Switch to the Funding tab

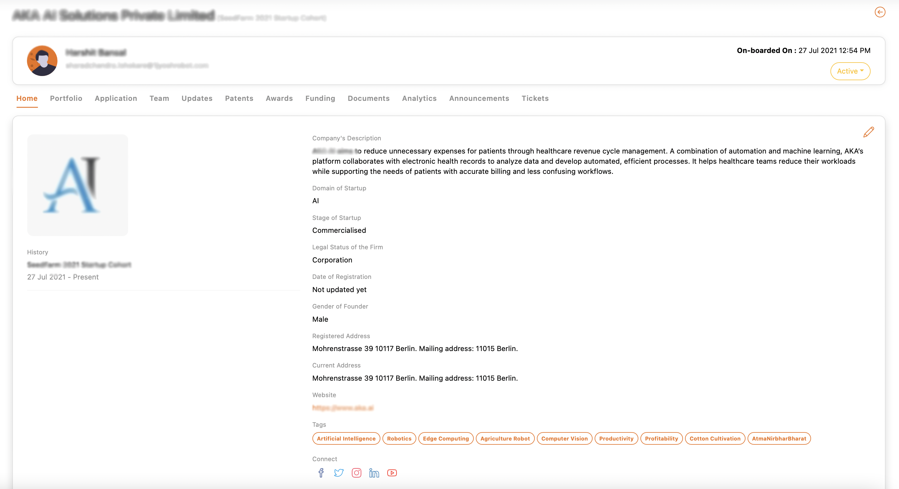[x=320, y=98]
